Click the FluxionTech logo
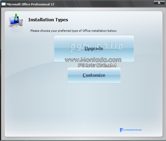This screenshot has height=141, width=166. tap(130, 130)
